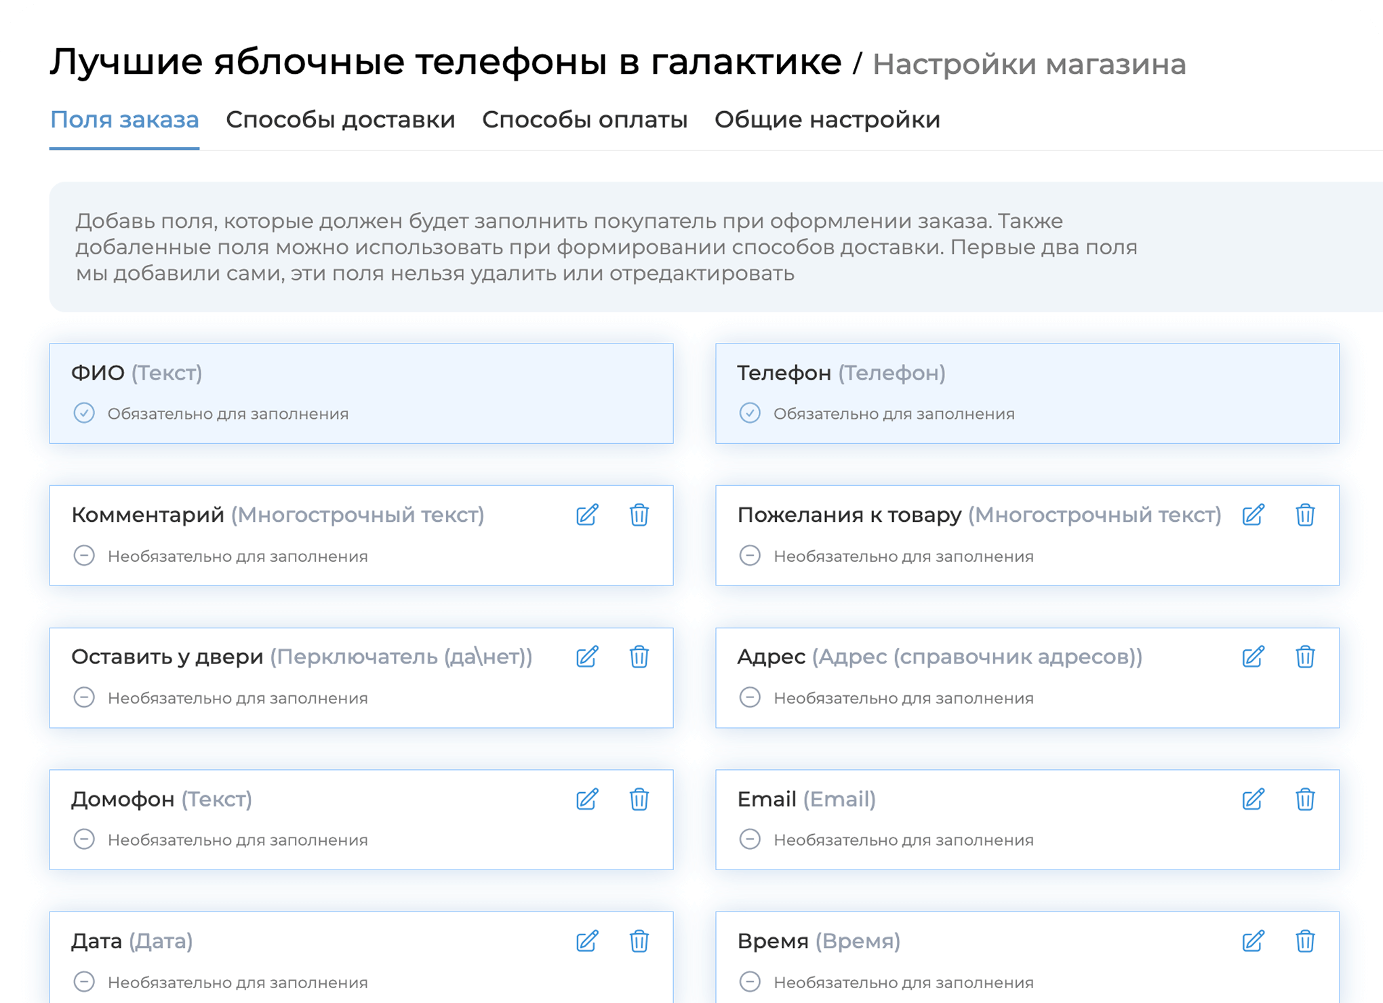Edit the Домофон field
1383x1003 pixels.
point(587,799)
